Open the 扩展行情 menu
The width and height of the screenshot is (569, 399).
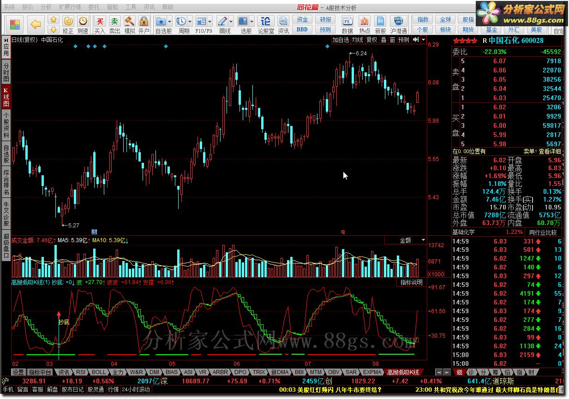(70, 7)
